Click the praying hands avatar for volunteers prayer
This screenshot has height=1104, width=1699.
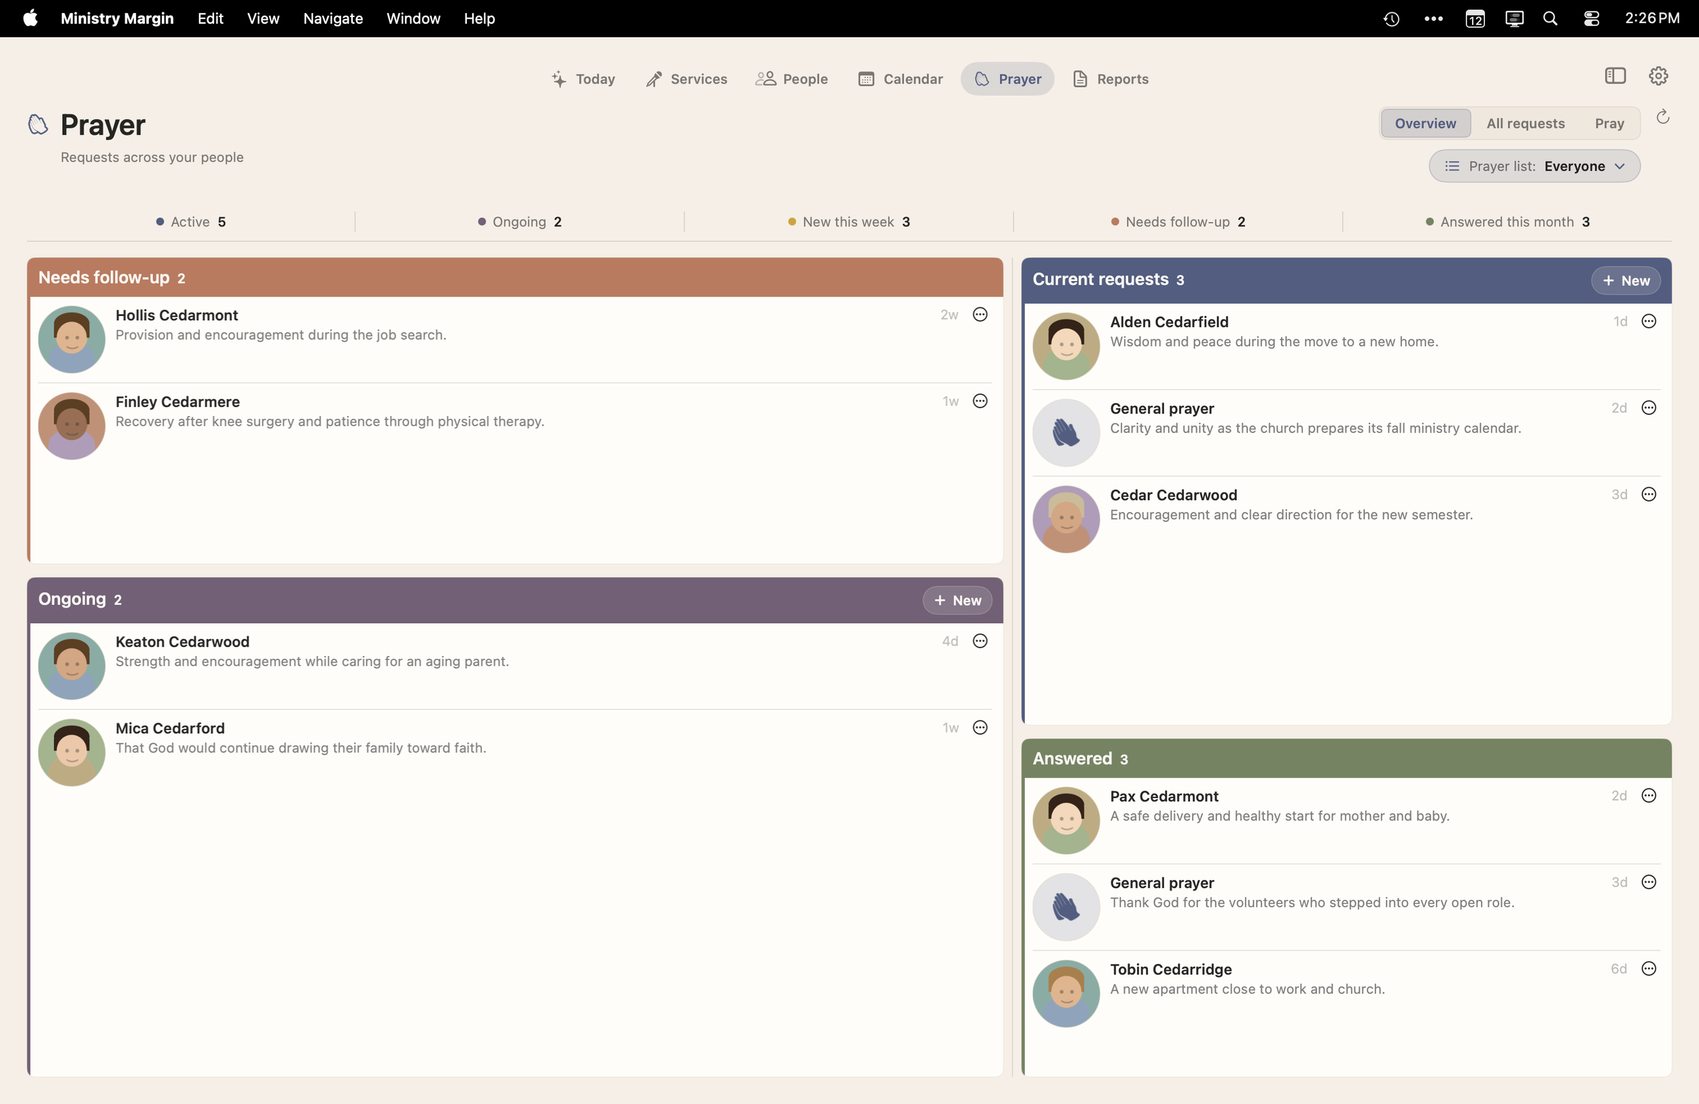(x=1066, y=907)
